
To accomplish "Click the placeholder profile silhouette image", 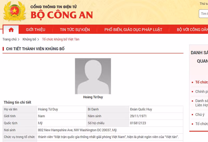I will 93,76.
